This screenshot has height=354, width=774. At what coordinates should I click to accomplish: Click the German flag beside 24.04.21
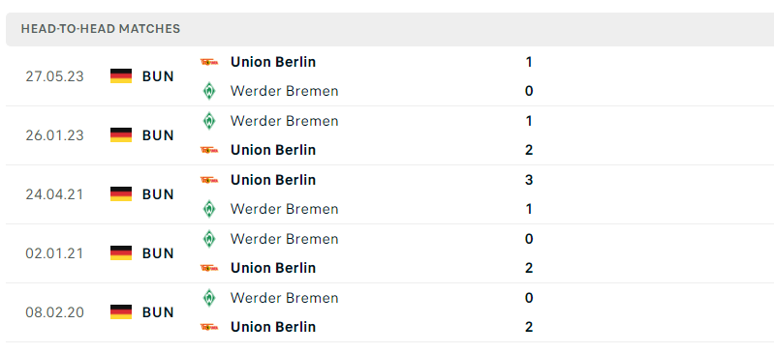(121, 194)
